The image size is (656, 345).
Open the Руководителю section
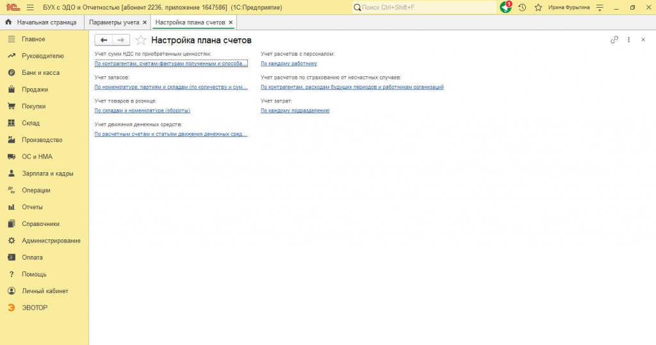[44, 56]
